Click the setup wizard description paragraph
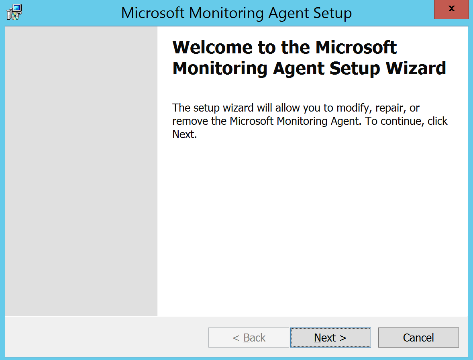This screenshot has height=360, width=473. click(x=309, y=120)
